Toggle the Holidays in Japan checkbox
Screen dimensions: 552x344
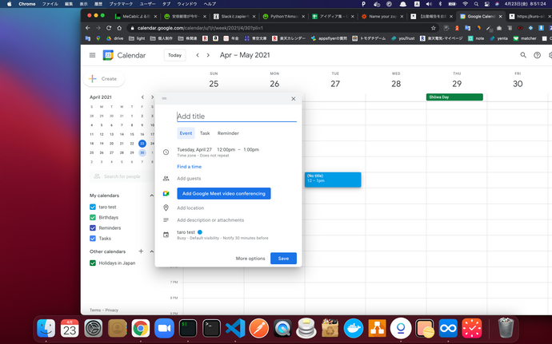pos(93,263)
